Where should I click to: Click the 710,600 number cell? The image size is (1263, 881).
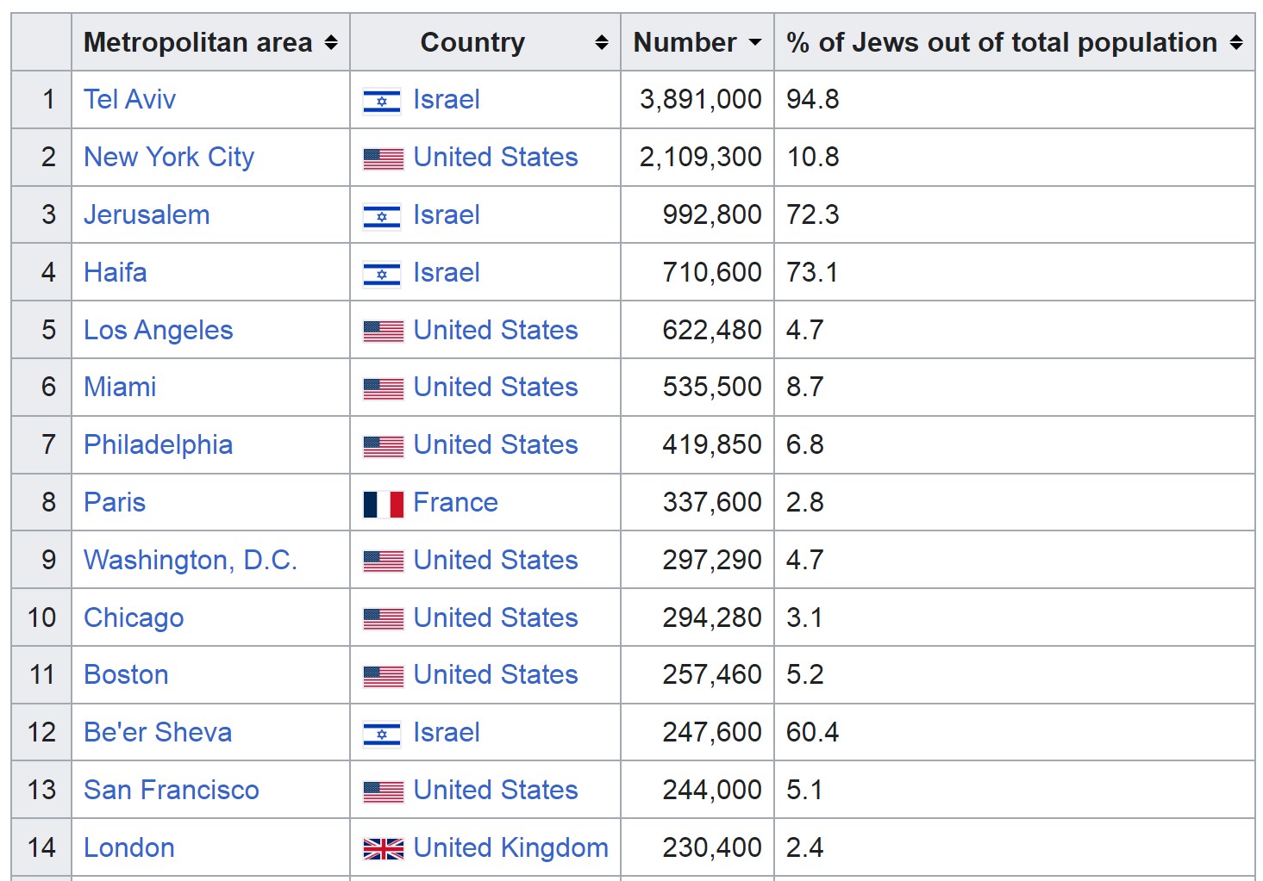tap(712, 272)
